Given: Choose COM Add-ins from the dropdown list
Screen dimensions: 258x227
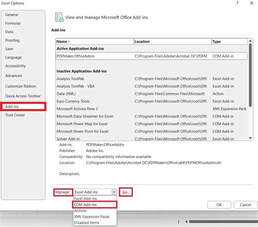Looking at the screenshot, I should pos(95,205).
